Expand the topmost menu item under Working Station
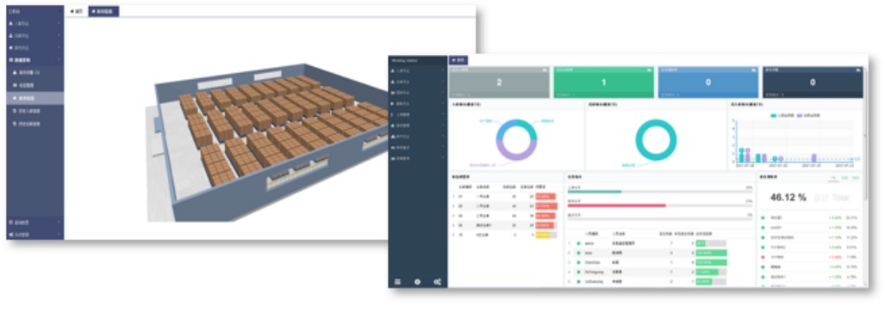 pyautogui.click(x=418, y=71)
